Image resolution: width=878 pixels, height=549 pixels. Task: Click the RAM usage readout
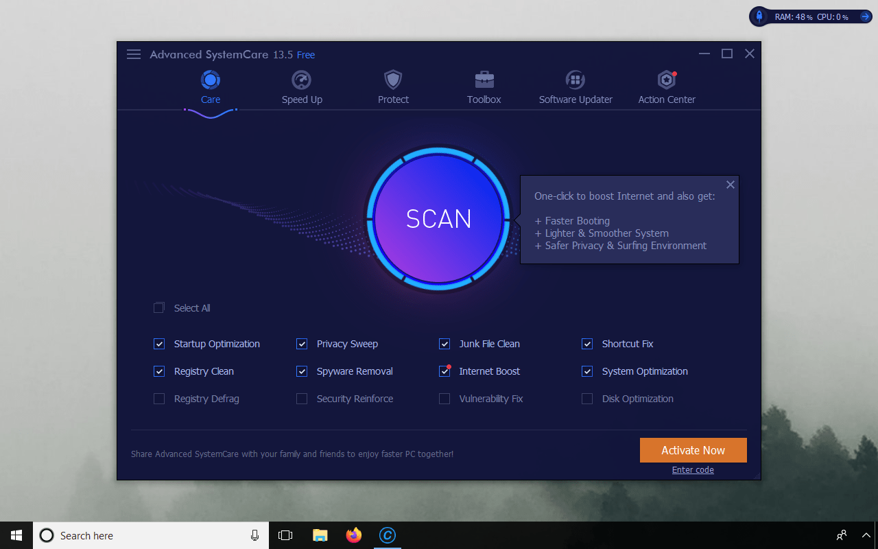(x=794, y=16)
